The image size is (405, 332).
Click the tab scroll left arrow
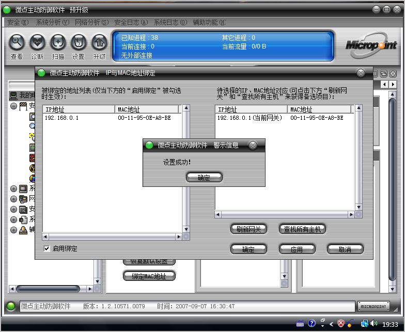384,84
